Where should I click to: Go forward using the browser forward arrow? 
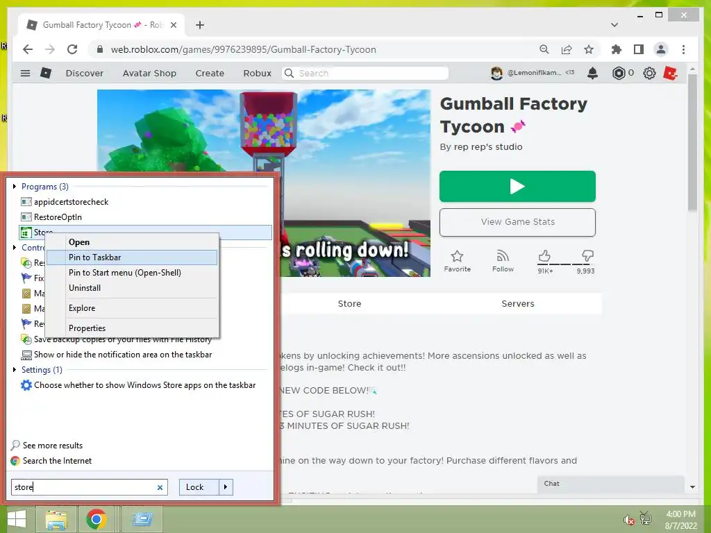pos(50,49)
